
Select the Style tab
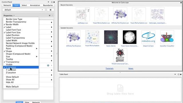(16, 5)
